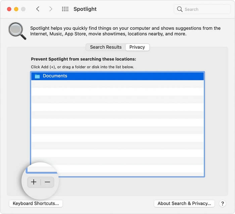Click the gray disabled zoom window button
The height and width of the screenshot is (214, 235).
tap(23, 9)
